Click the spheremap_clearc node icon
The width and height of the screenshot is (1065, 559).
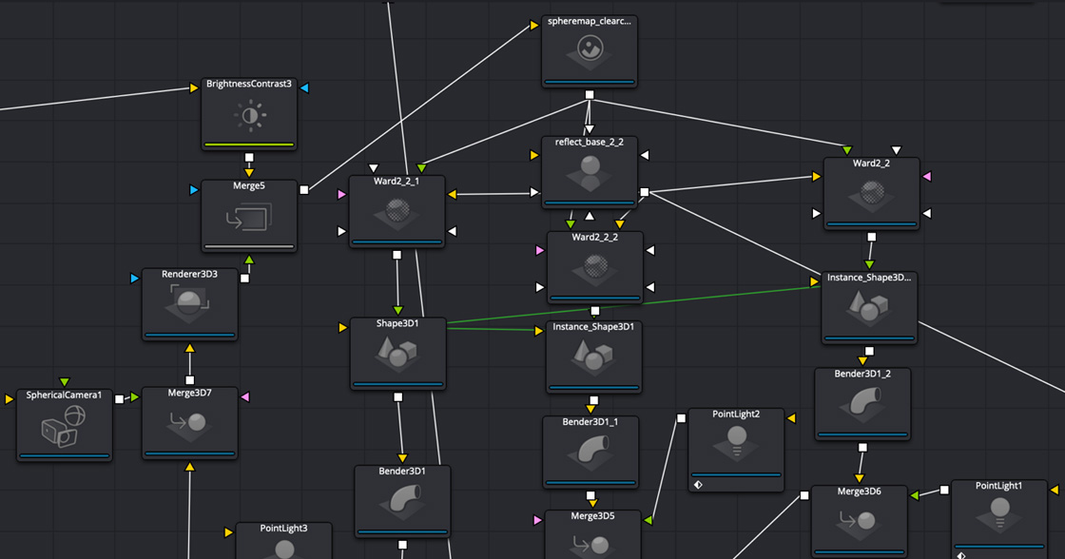[x=589, y=52]
